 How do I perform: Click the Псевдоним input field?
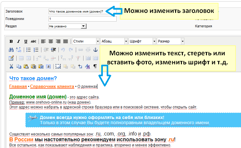click(82, 19)
